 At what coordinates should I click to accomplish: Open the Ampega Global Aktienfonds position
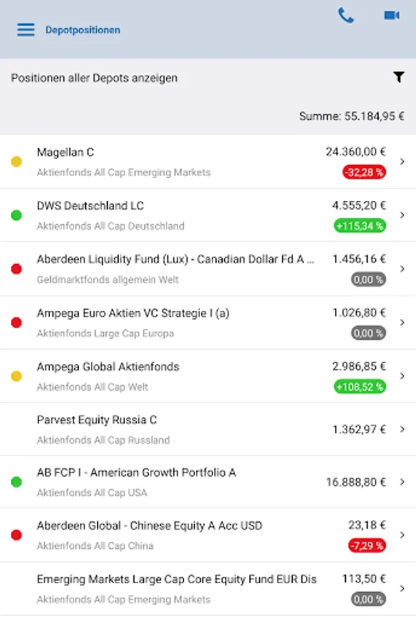point(108,367)
